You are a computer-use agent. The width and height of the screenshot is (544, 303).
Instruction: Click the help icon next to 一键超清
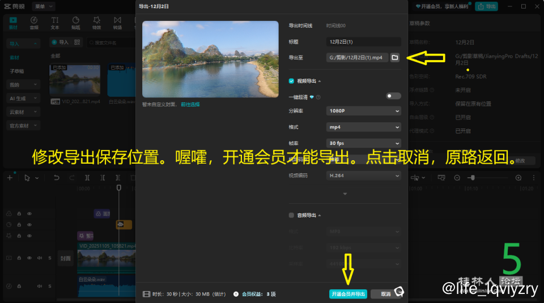coord(319,97)
